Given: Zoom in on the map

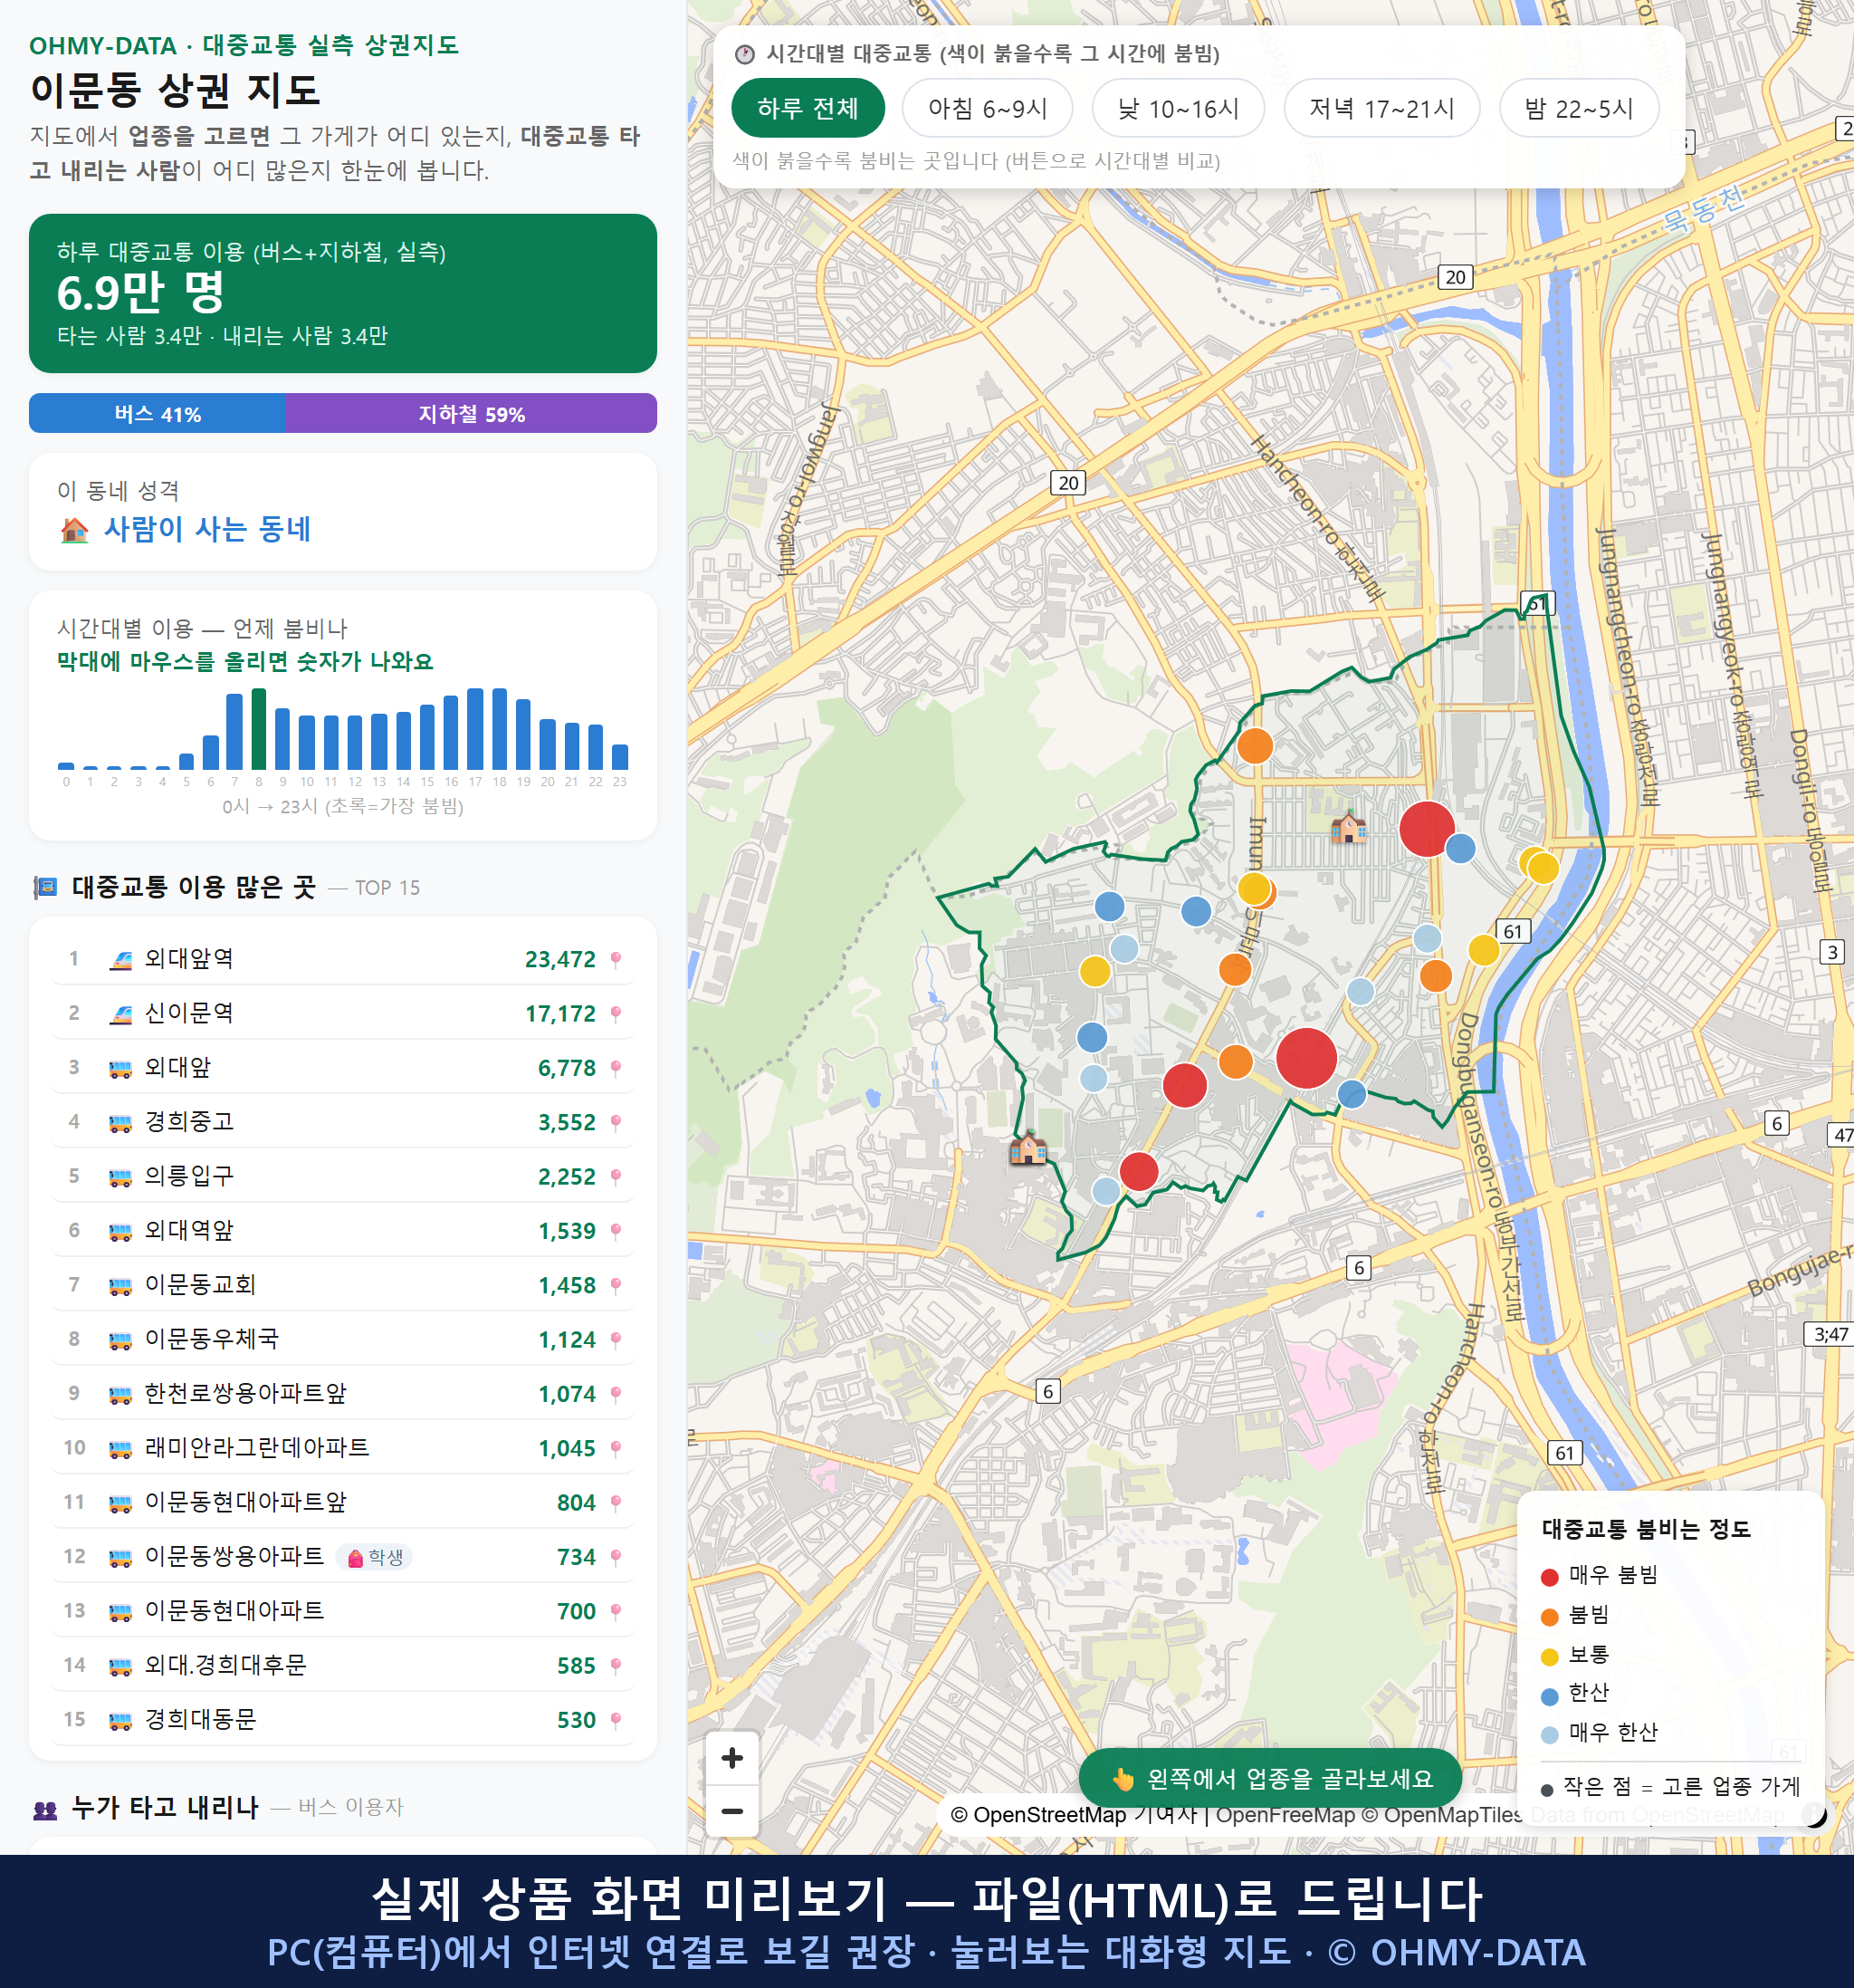Looking at the screenshot, I should [x=731, y=1758].
